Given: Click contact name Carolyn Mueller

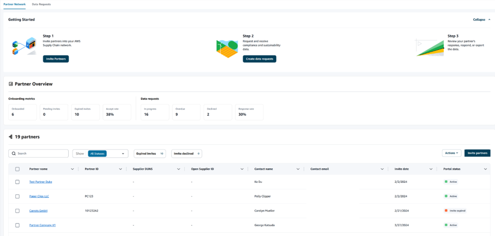Looking at the screenshot, I should [264, 211].
